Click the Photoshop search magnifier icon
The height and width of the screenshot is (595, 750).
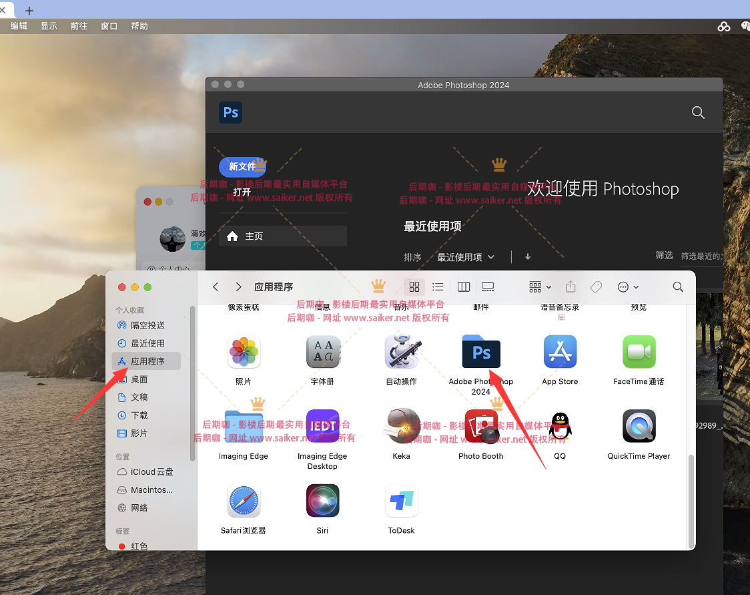699,112
